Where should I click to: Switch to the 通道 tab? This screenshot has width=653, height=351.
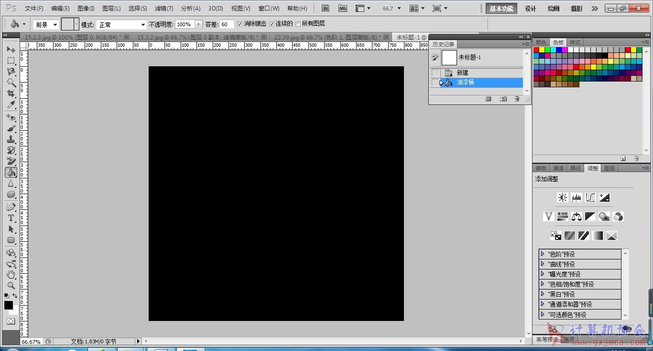click(x=558, y=168)
